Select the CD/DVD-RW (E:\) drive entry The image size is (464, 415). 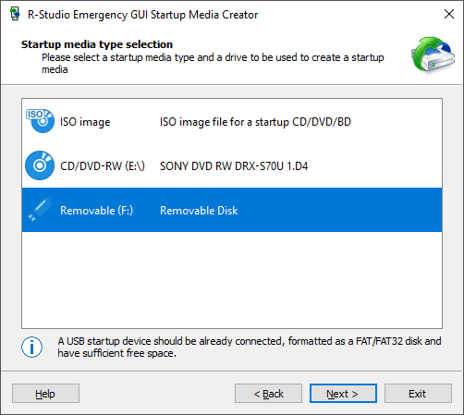click(x=232, y=165)
